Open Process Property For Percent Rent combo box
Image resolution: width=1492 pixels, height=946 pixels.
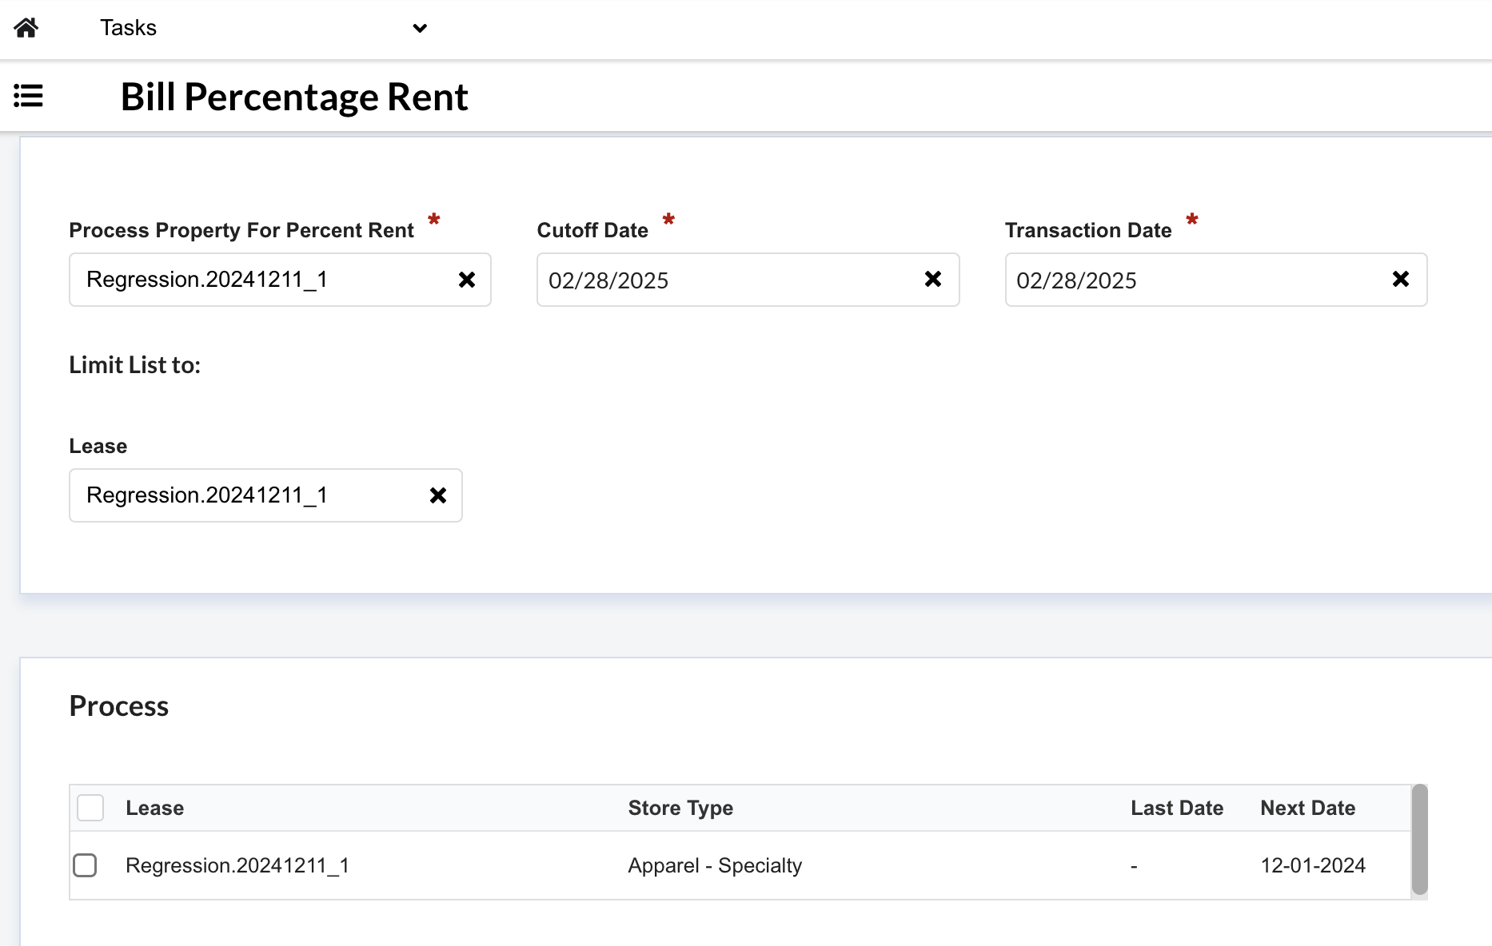coord(280,280)
